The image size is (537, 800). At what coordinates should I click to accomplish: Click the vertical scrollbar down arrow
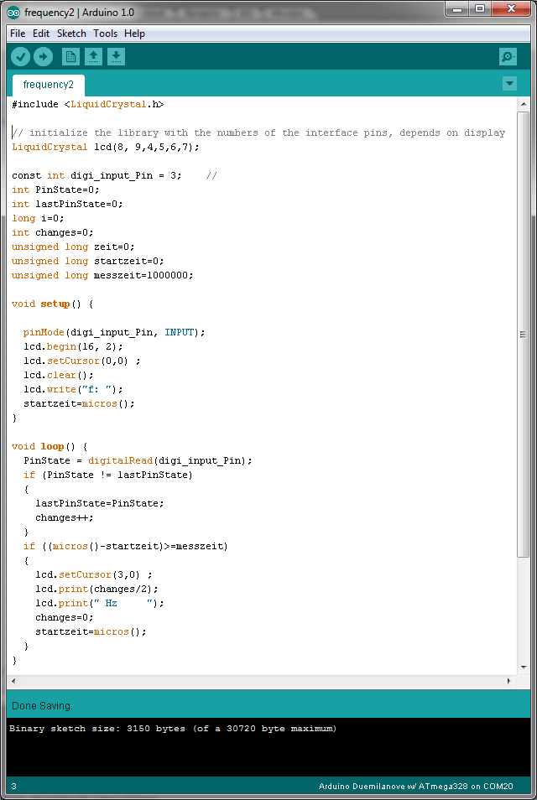click(x=524, y=668)
